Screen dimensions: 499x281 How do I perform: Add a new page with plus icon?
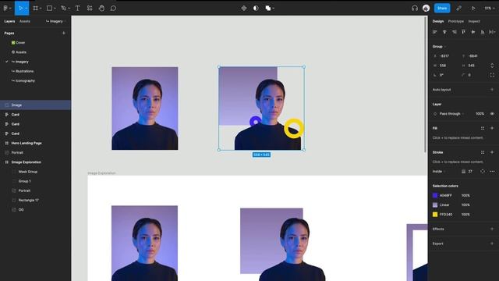pyautogui.click(x=64, y=33)
